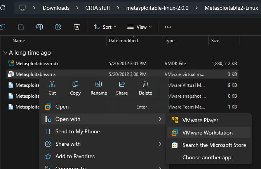This screenshot has width=261, height=169.
Task: Collapse the 'A long time ago' group
Action: [5, 53]
